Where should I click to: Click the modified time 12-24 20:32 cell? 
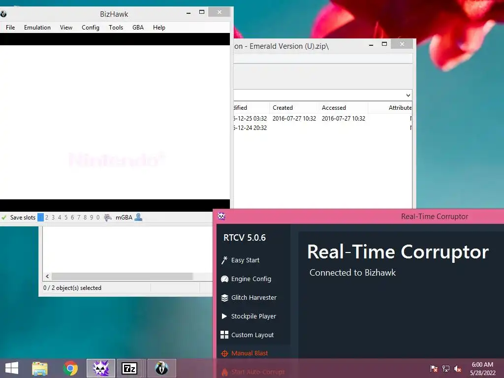pos(251,127)
